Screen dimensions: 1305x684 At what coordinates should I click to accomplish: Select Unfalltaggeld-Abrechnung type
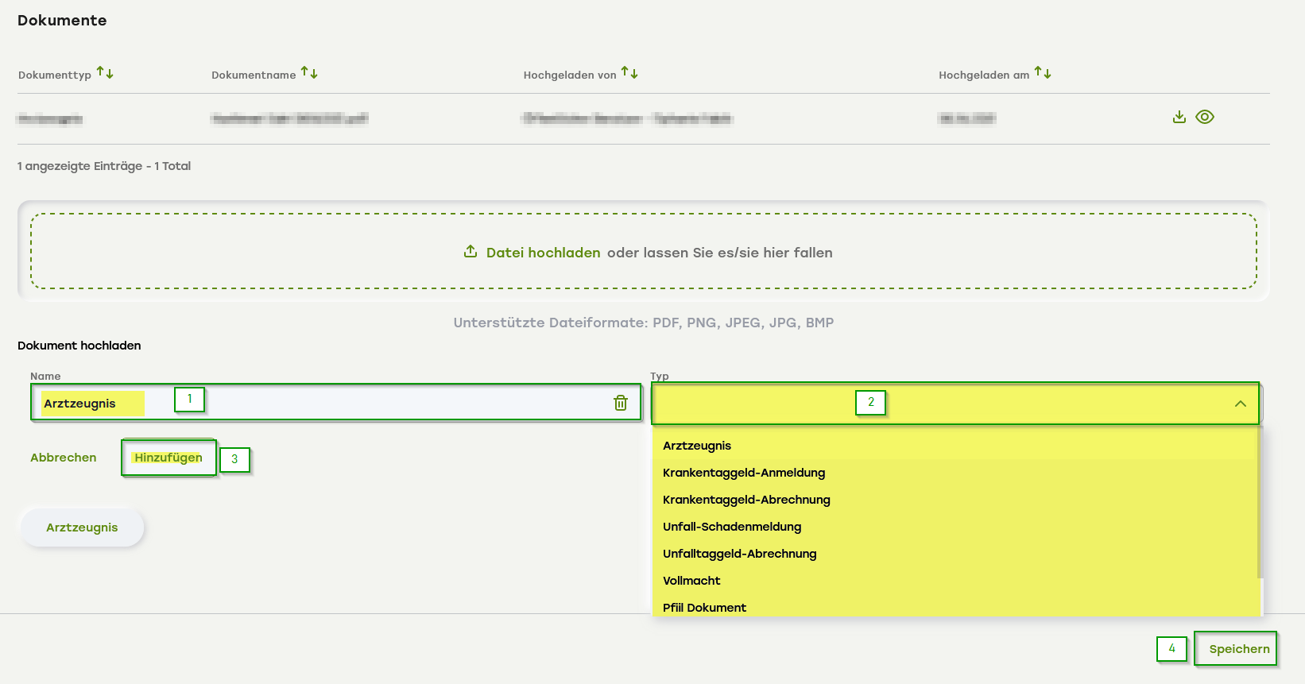[739, 554]
